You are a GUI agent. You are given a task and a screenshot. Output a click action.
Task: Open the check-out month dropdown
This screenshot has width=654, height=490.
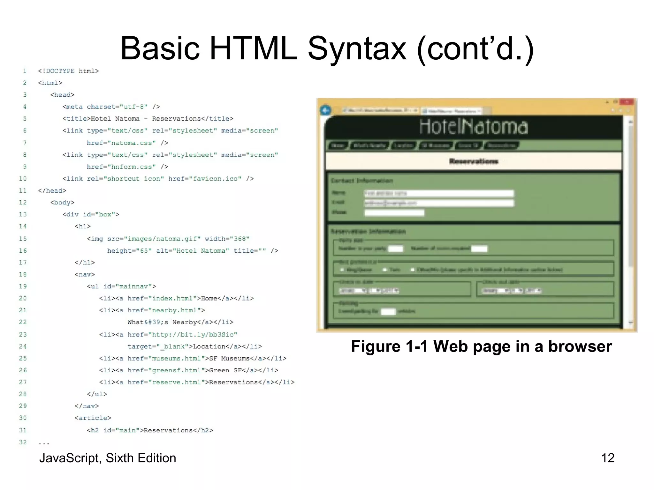(496, 291)
